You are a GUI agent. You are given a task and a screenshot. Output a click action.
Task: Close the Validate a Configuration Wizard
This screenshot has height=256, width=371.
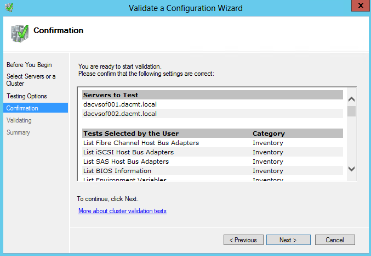coord(361,5)
